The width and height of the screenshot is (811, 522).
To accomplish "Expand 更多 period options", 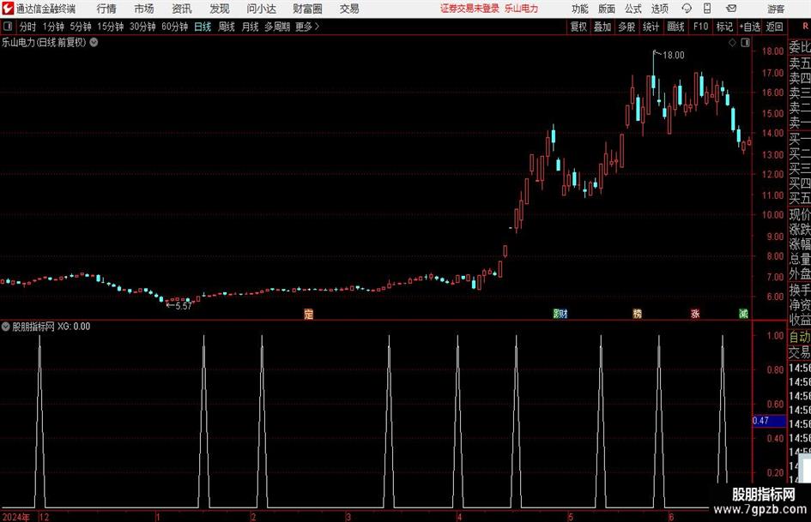I will tap(307, 27).
